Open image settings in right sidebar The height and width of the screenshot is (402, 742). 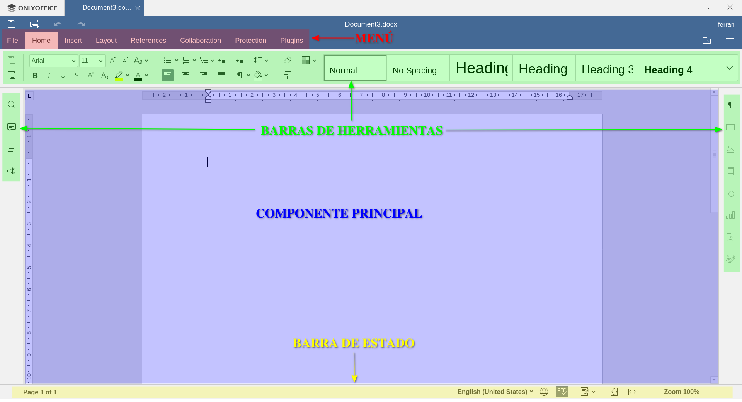tap(730, 149)
